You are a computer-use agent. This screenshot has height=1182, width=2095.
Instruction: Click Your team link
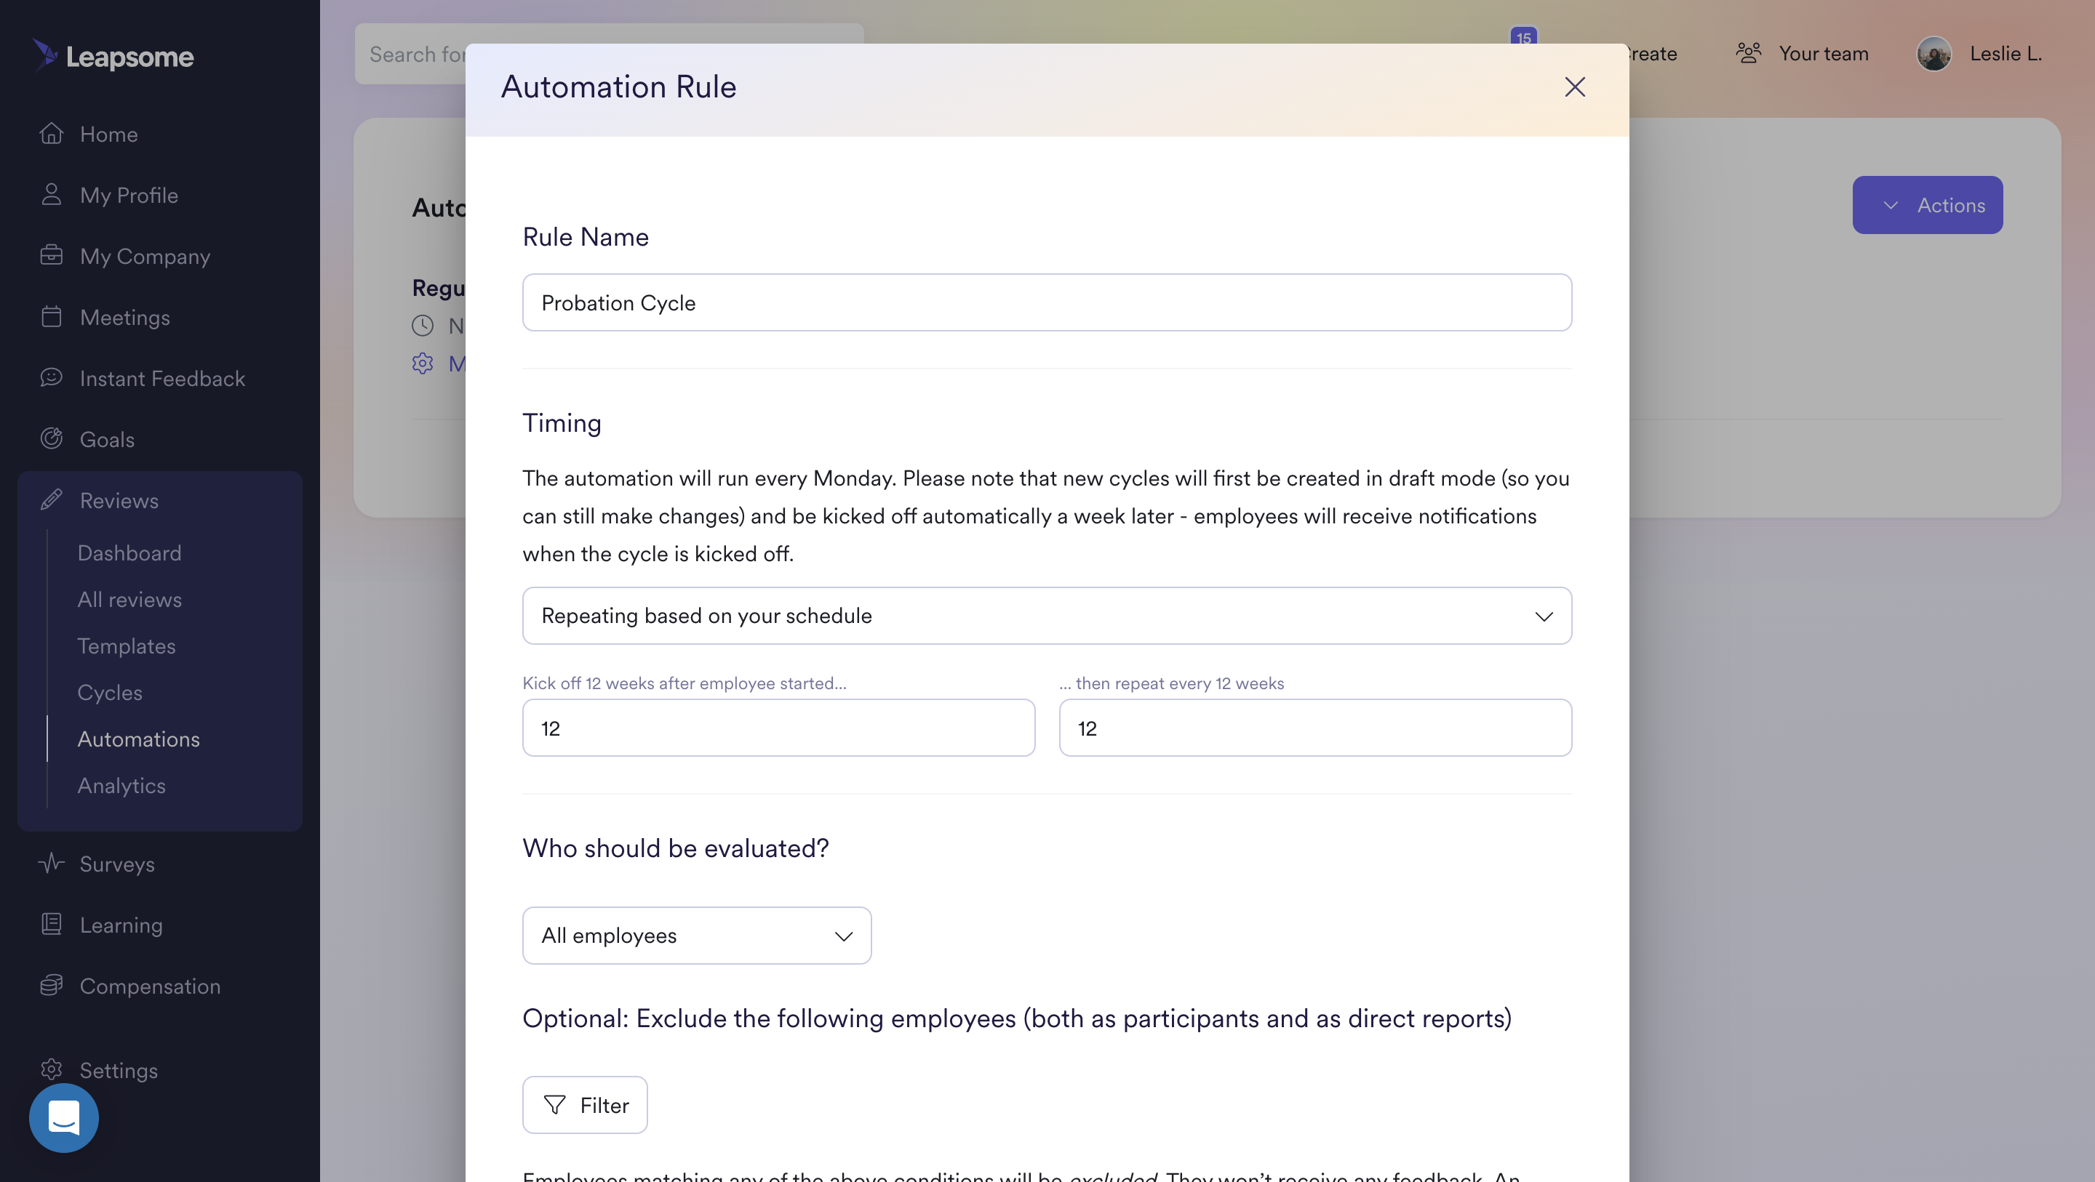coord(1824,53)
